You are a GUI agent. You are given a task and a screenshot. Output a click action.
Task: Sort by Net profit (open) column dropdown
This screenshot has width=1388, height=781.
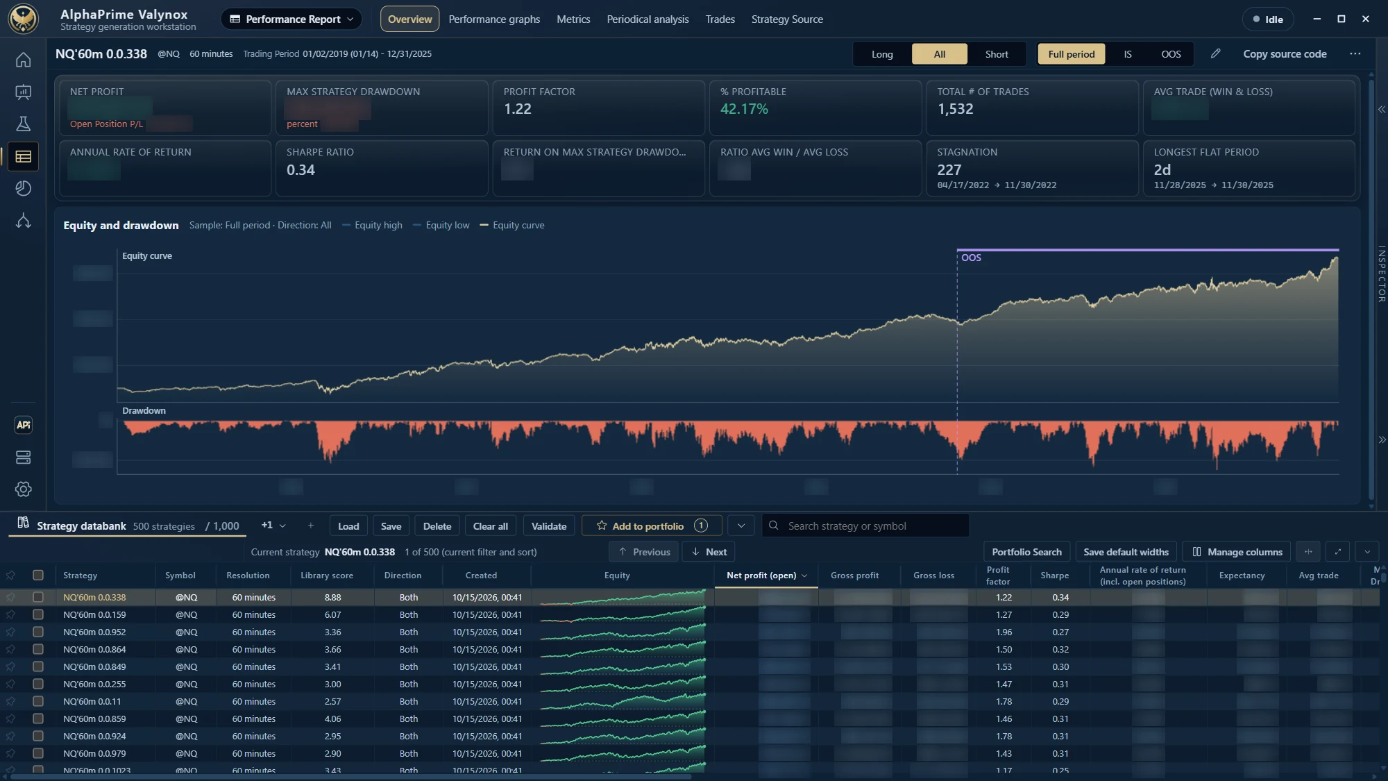[x=804, y=576]
